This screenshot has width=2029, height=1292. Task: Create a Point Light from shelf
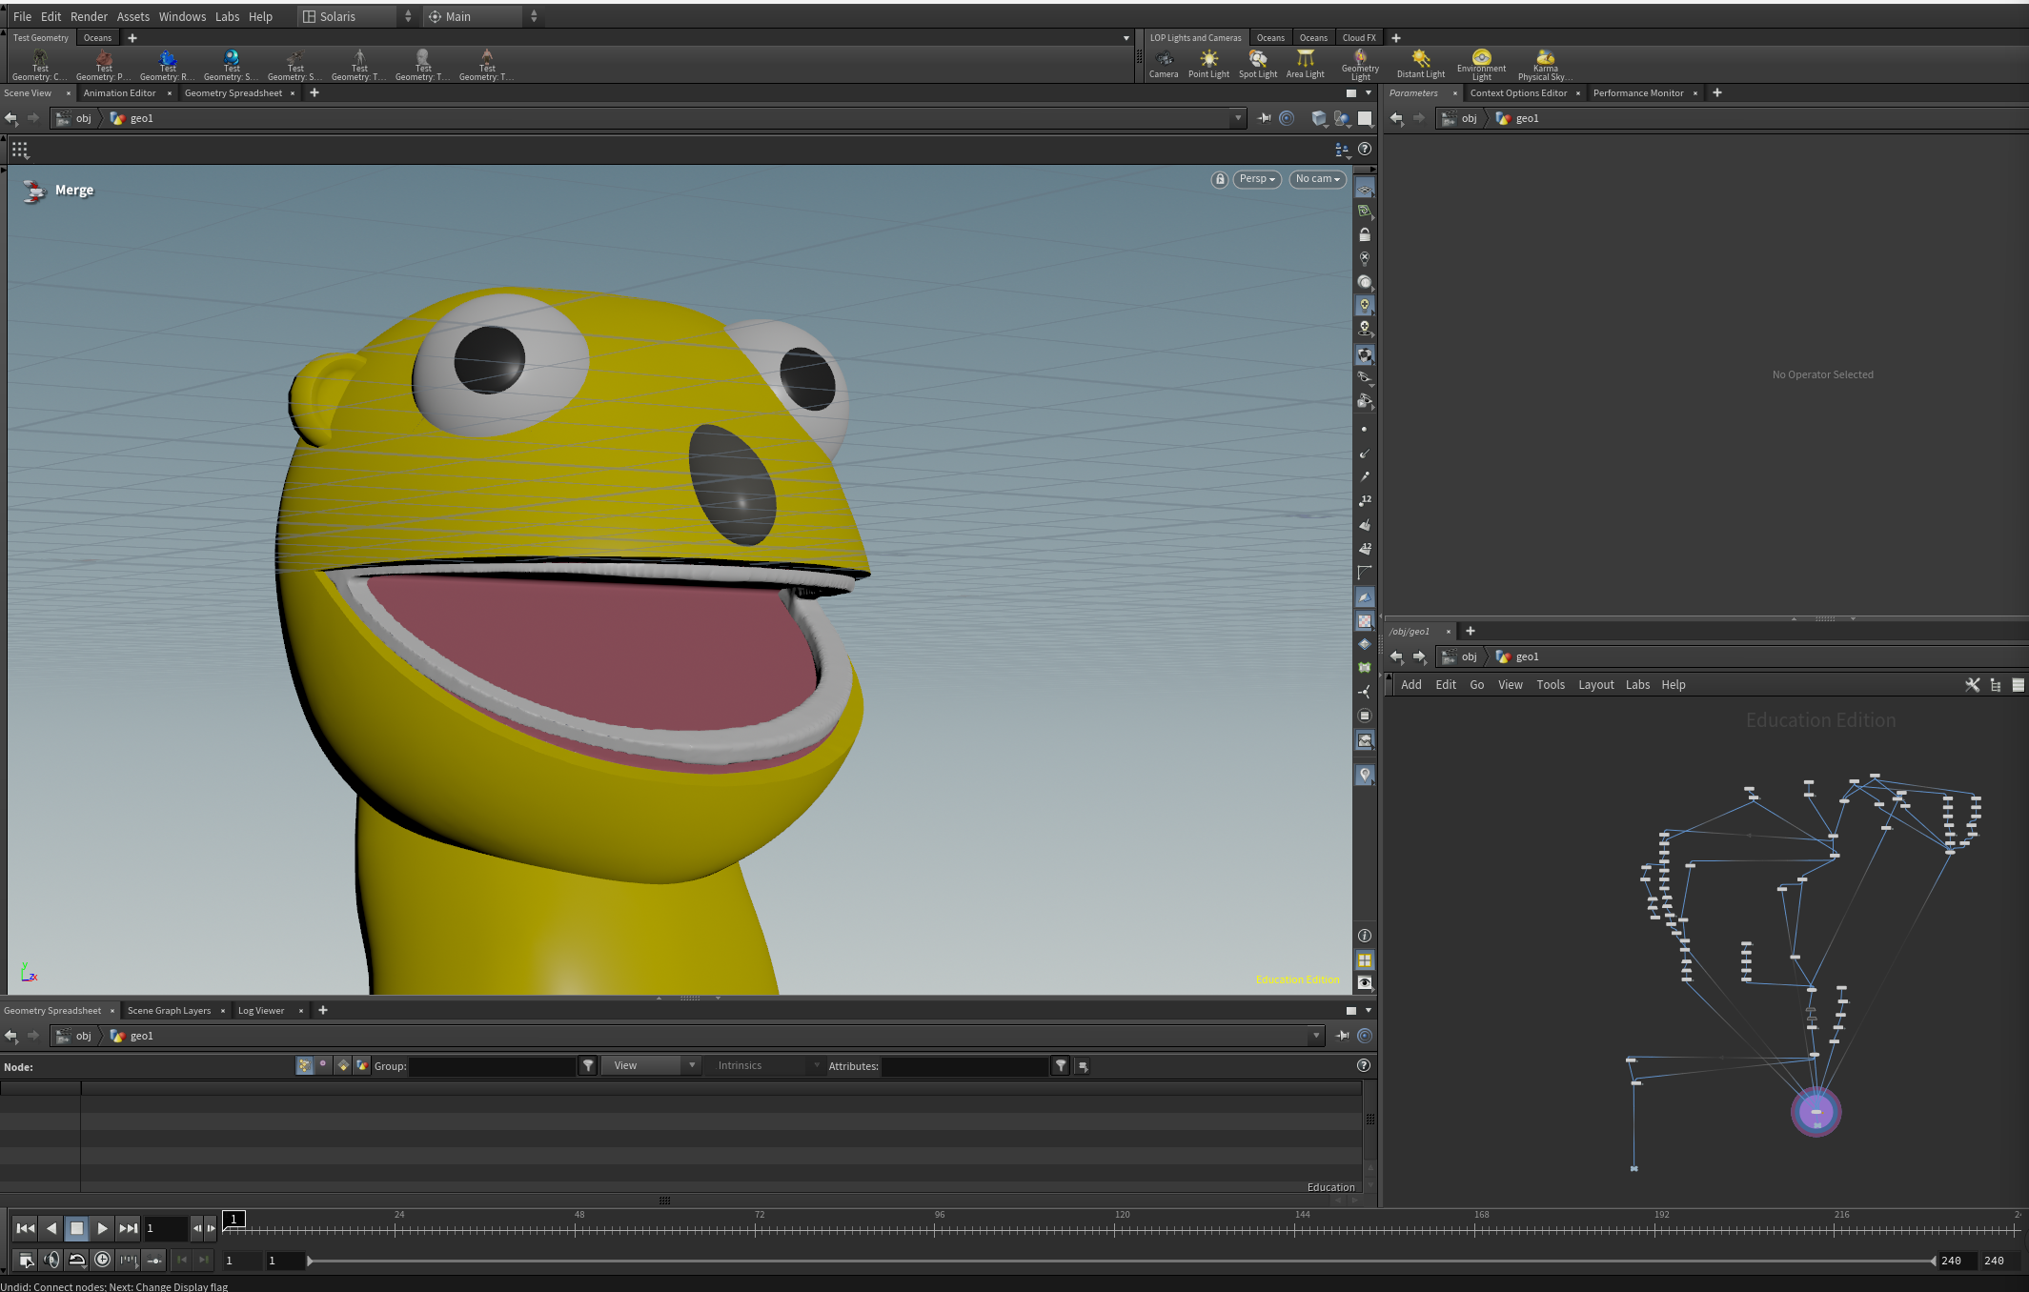pos(1208,64)
